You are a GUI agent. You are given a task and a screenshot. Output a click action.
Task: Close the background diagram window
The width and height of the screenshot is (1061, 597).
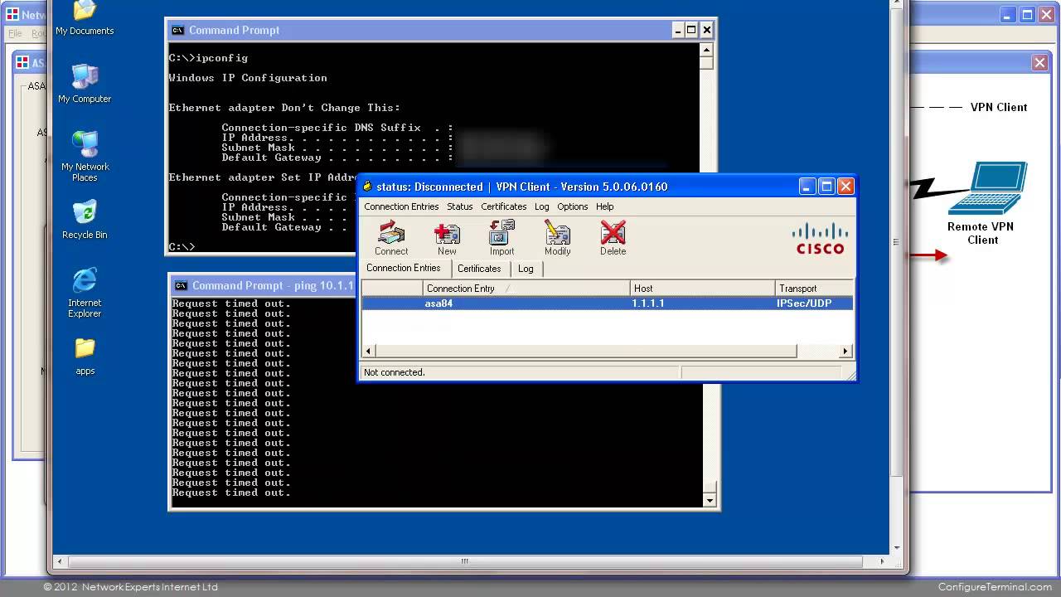click(1040, 63)
